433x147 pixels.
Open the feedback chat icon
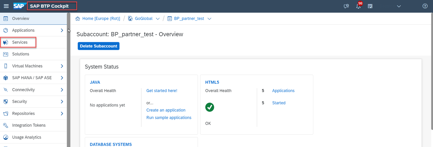(x=346, y=6)
